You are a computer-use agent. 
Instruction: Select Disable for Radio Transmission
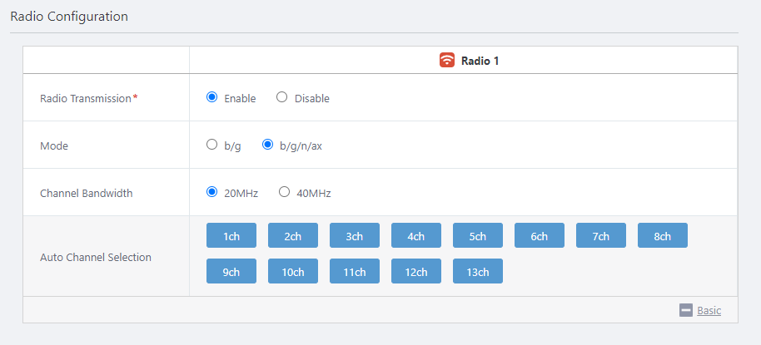point(281,97)
